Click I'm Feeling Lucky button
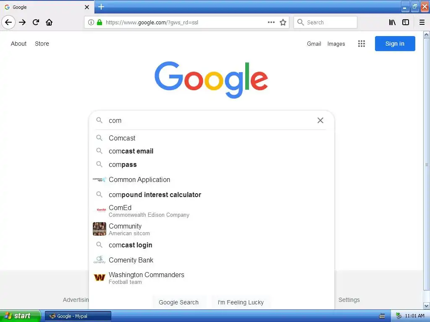430x322 pixels. 241,302
